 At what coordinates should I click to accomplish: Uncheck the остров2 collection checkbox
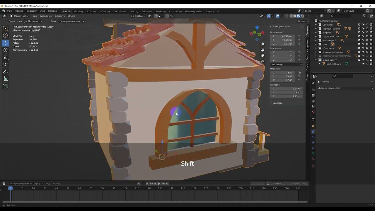pos(359,33)
